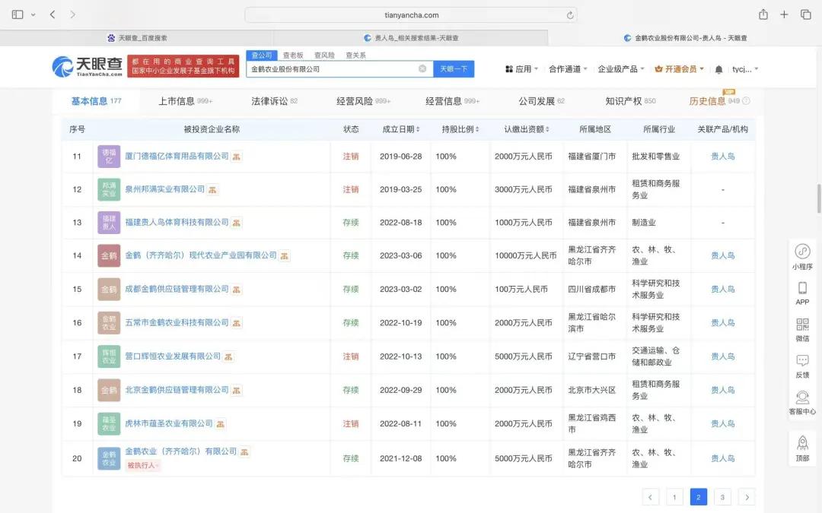Click the Safari share icon

(x=763, y=14)
